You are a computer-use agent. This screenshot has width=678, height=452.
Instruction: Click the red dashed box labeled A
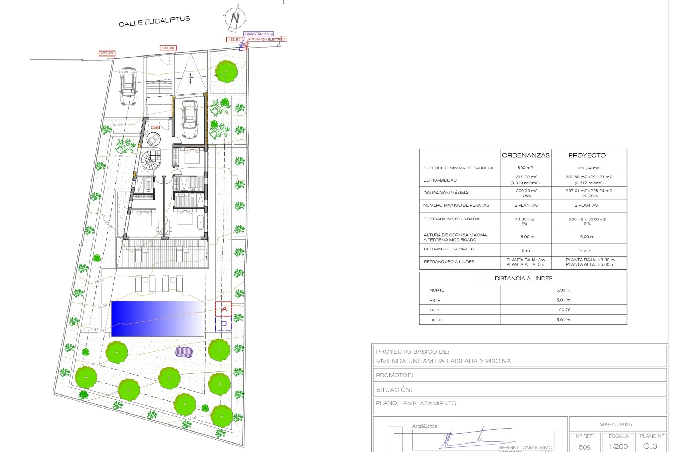click(x=224, y=309)
